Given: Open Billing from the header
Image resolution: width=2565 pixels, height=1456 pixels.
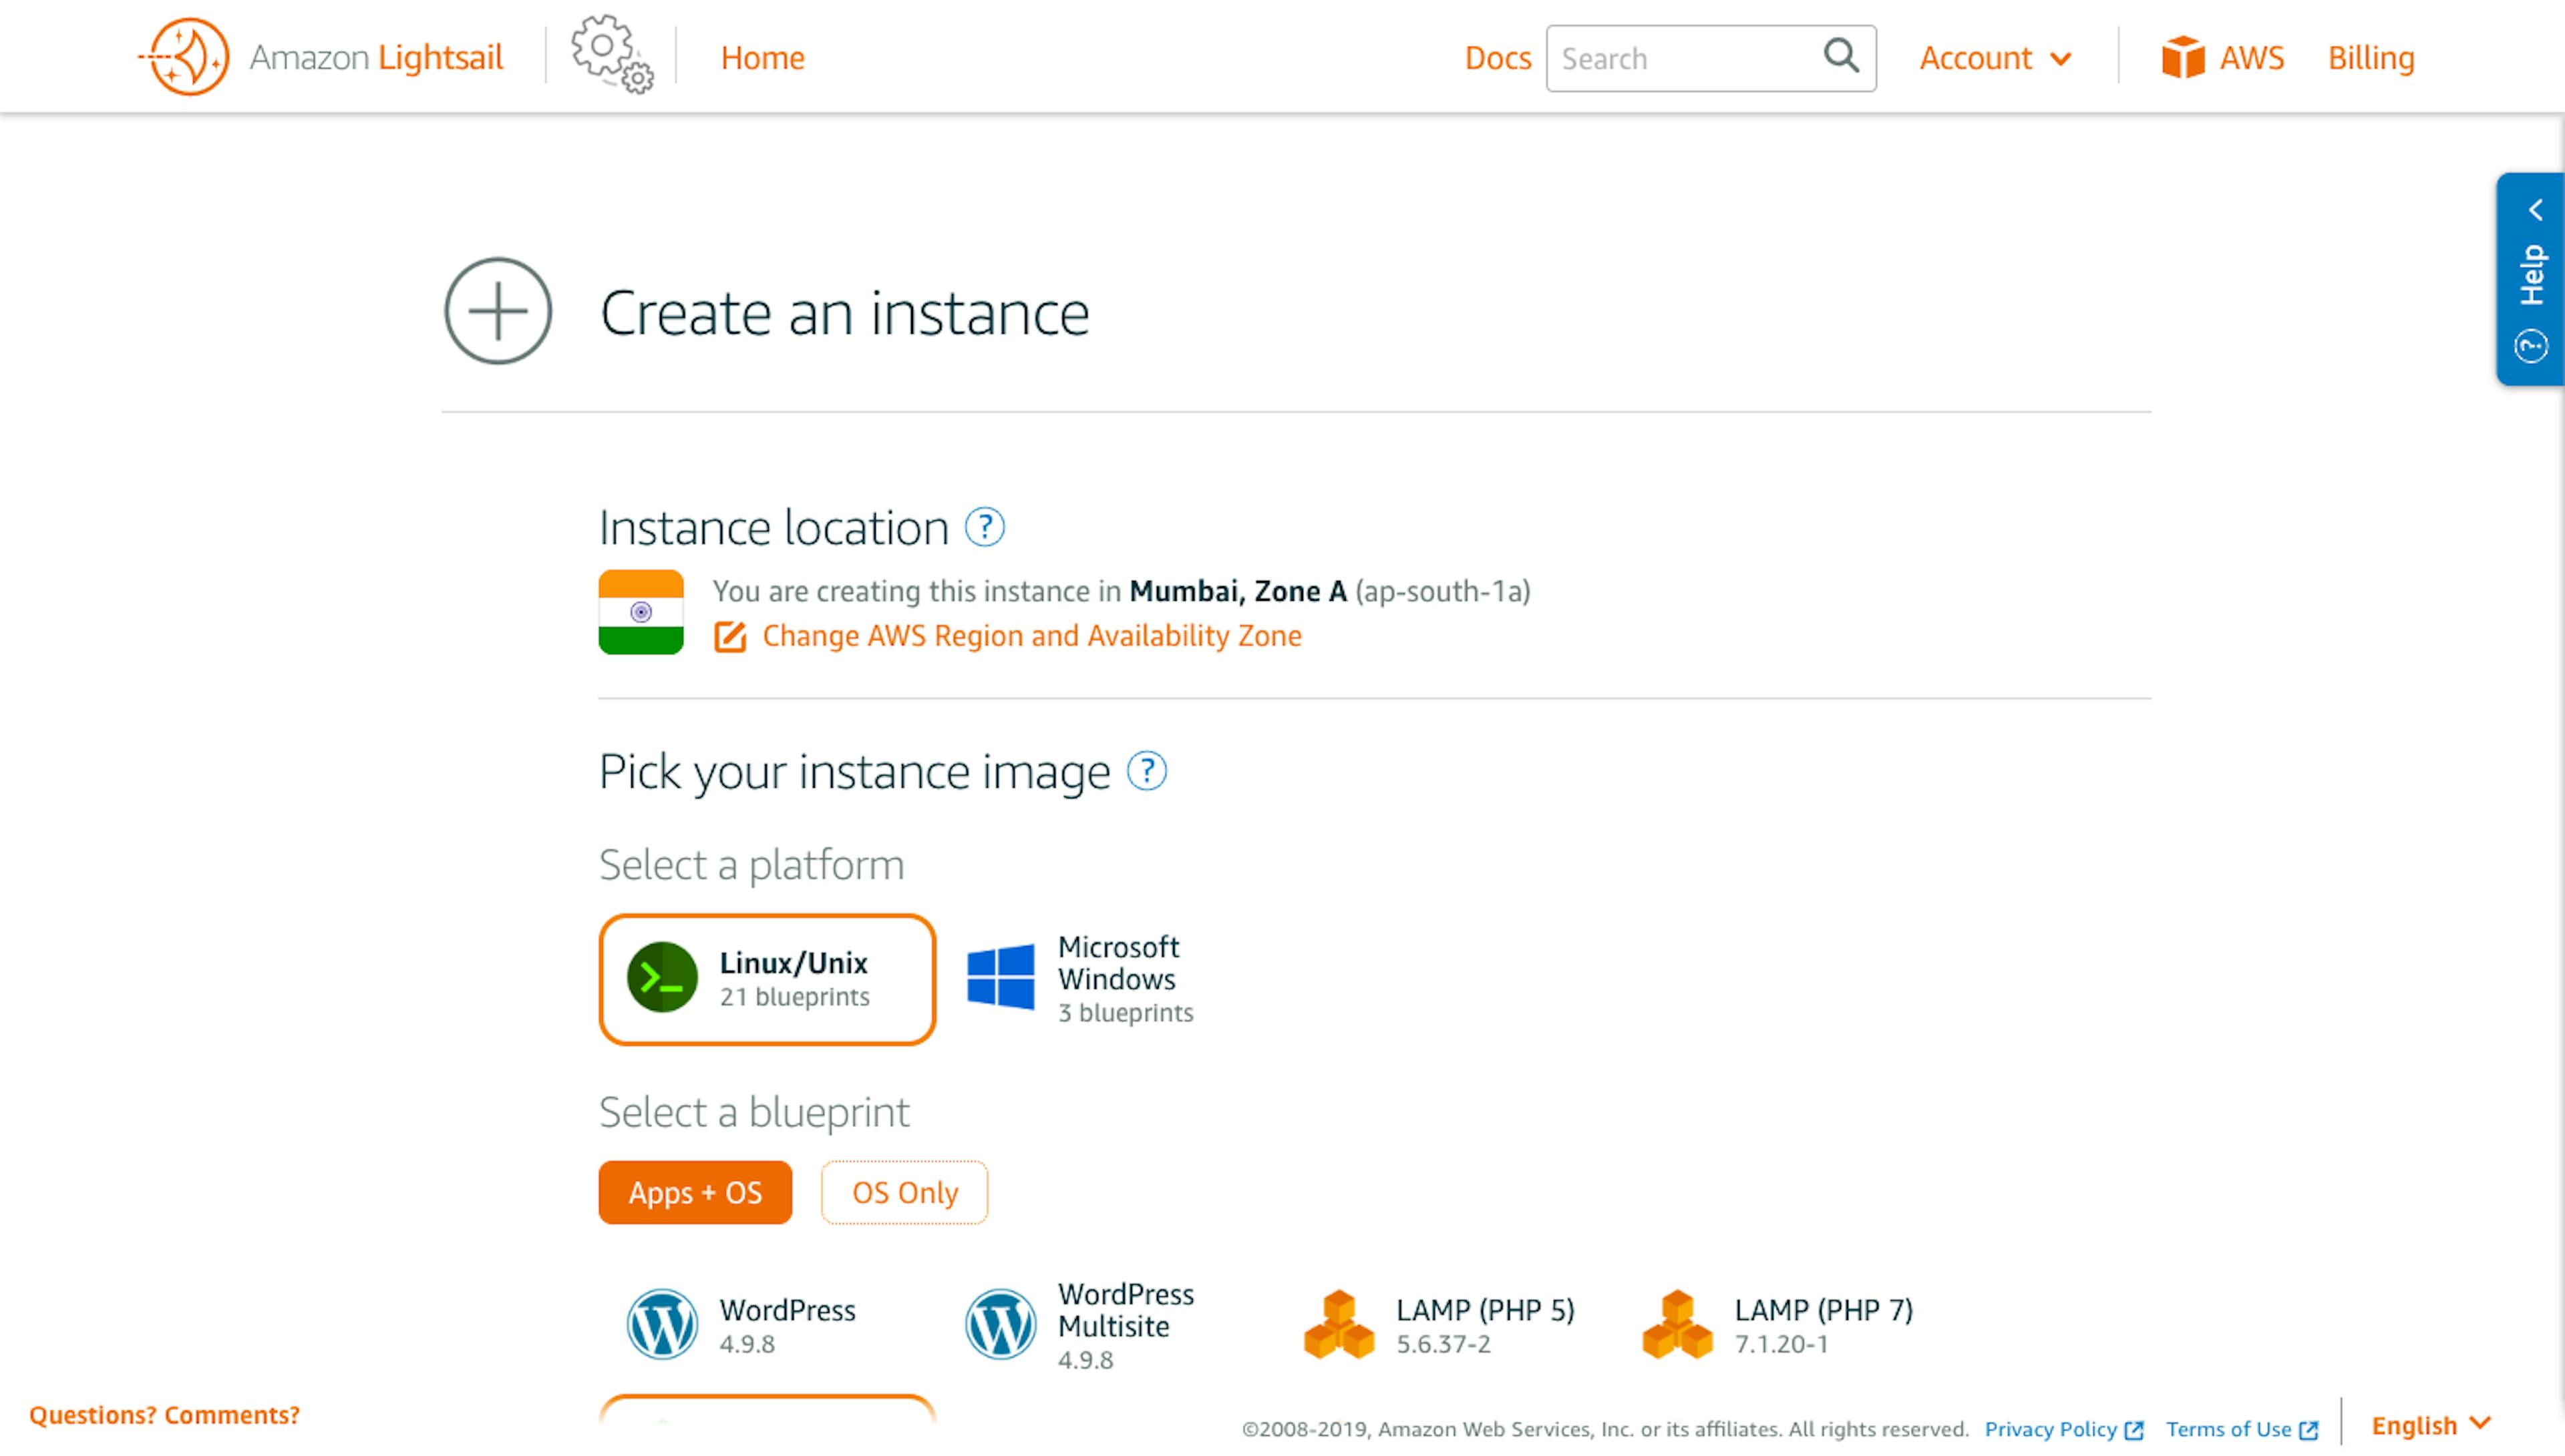Looking at the screenshot, I should coord(2371,58).
